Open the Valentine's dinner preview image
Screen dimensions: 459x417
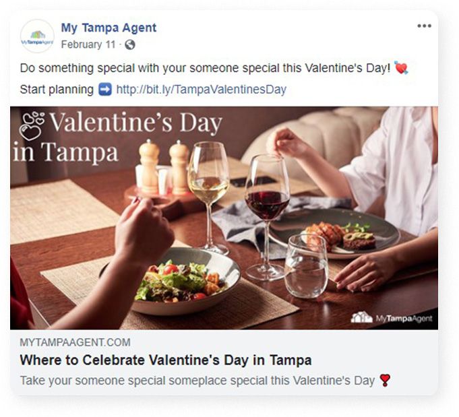(x=224, y=218)
